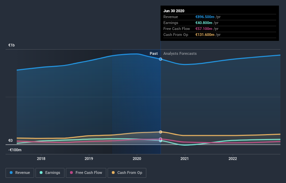The height and width of the screenshot is (183, 286).
Task: Click the 2018 x-axis label
Action: (x=41, y=159)
